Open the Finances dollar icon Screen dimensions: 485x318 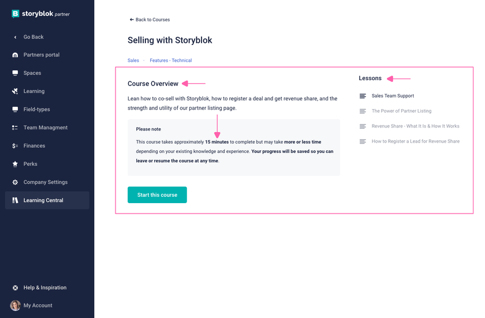pos(15,146)
